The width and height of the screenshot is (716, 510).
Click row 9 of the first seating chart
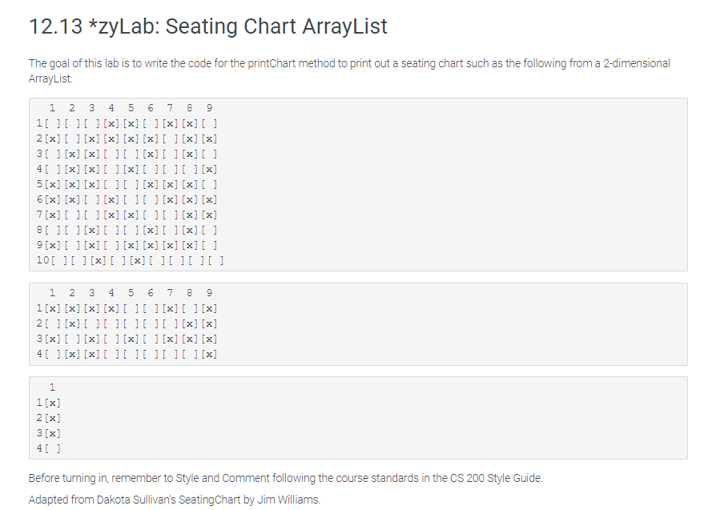[x=127, y=245]
